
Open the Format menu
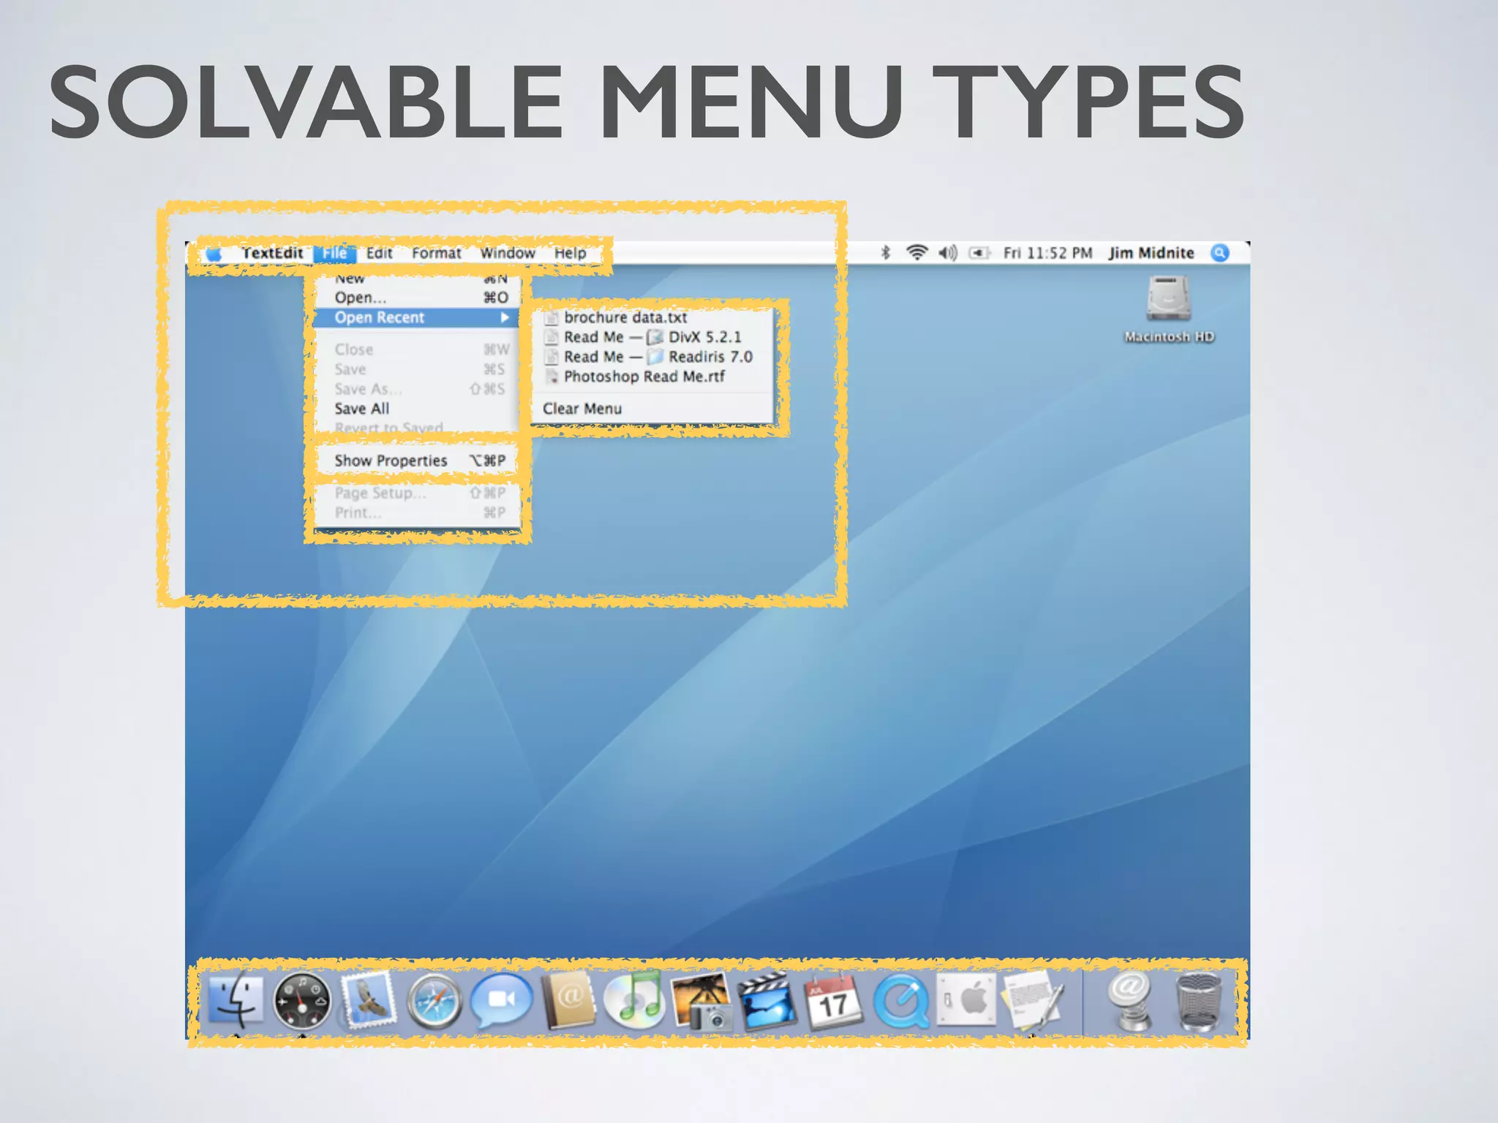pyautogui.click(x=436, y=253)
